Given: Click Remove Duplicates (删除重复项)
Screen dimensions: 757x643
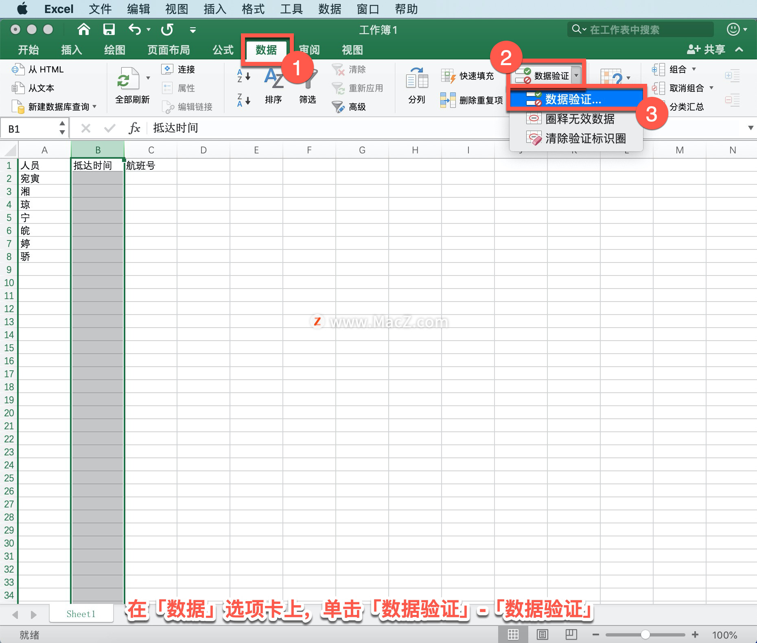Looking at the screenshot, I should click(472, 100).
